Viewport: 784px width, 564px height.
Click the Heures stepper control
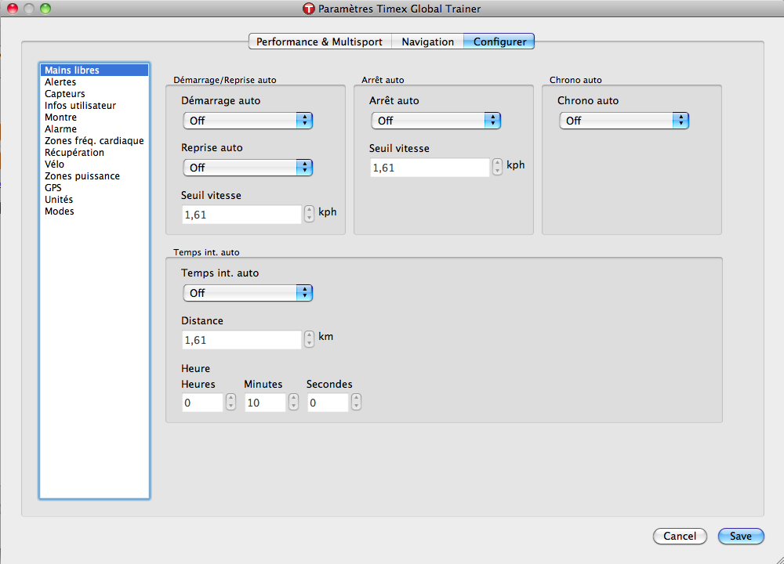click(230, 402)
